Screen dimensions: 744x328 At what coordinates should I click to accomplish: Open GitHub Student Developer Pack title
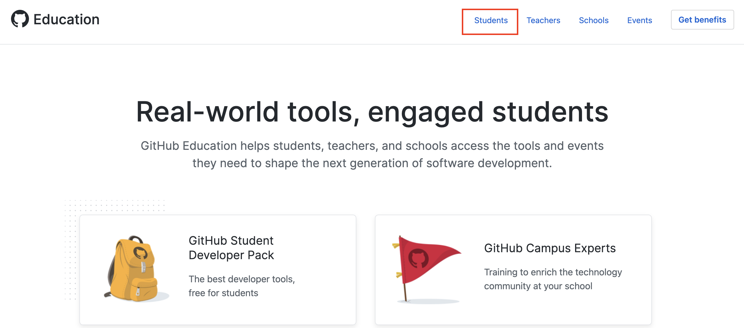click(x=231, y=248)
